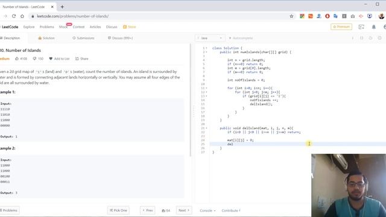386x217 pixels.
Task: Click the browser home icon
Action: coord(22,16)
